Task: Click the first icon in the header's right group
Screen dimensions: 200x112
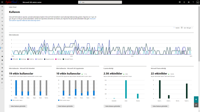Action: point(180,2)
